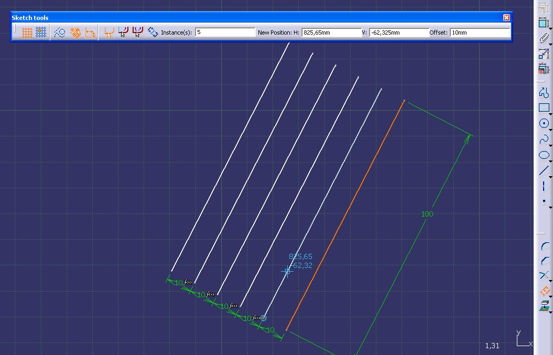This screenshot has height=355, width=553.
Task: Select the Circle tool
Action: 544,123
